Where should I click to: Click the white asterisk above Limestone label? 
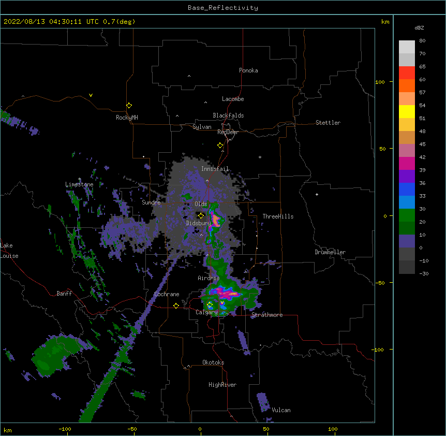(80, 179)
